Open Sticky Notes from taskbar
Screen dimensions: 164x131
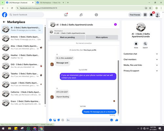click(x=16, y=128)
